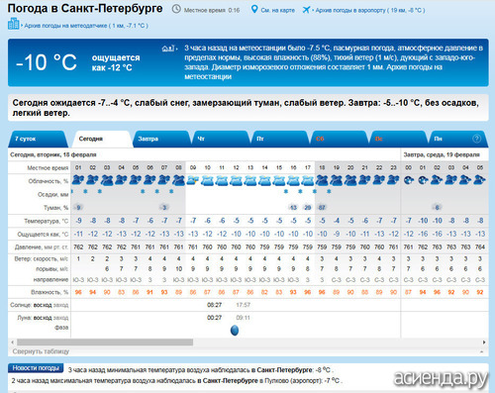Click the left scroll arrow of the table
Viewport: 495px width, 393px height.
(13, 343)
